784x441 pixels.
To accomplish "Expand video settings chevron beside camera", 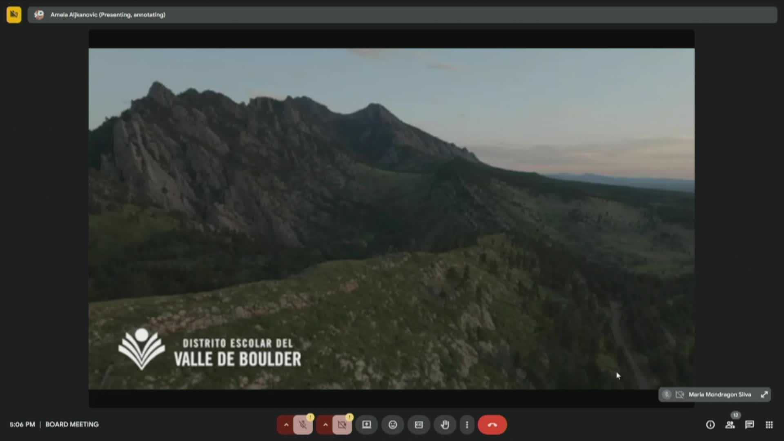I will [325, 425].
